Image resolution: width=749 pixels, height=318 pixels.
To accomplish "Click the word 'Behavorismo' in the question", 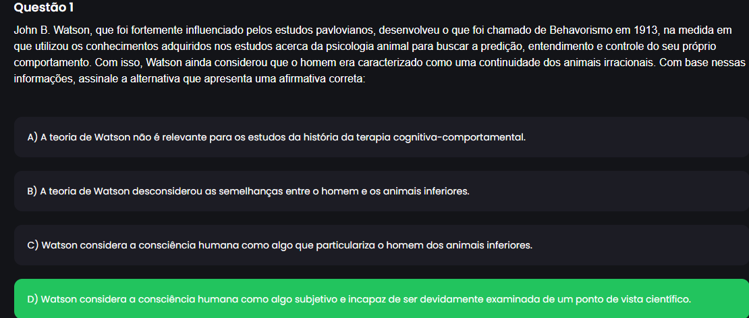I will pyautogui.click(x=579, y=32).
